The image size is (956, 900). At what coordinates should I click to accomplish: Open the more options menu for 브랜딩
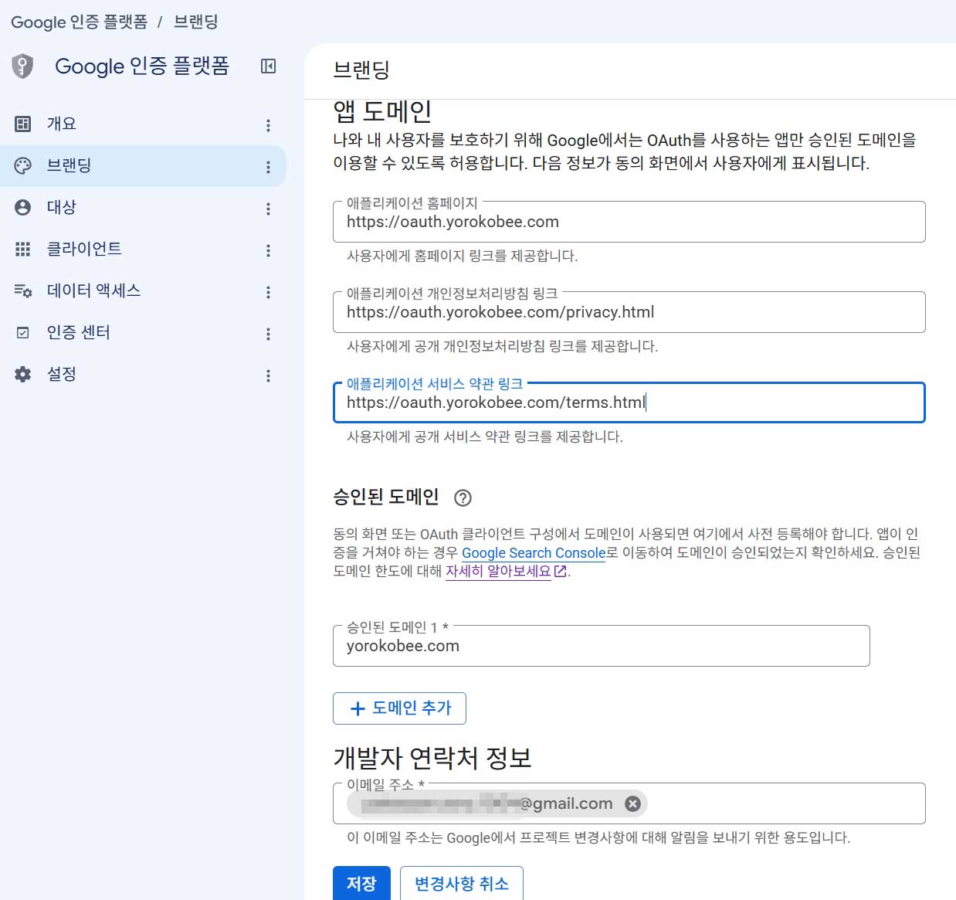tap(268, 167)
